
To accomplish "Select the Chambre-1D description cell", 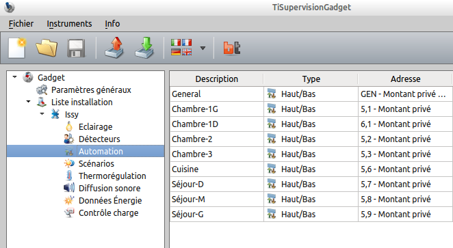I will coord(217,124).
